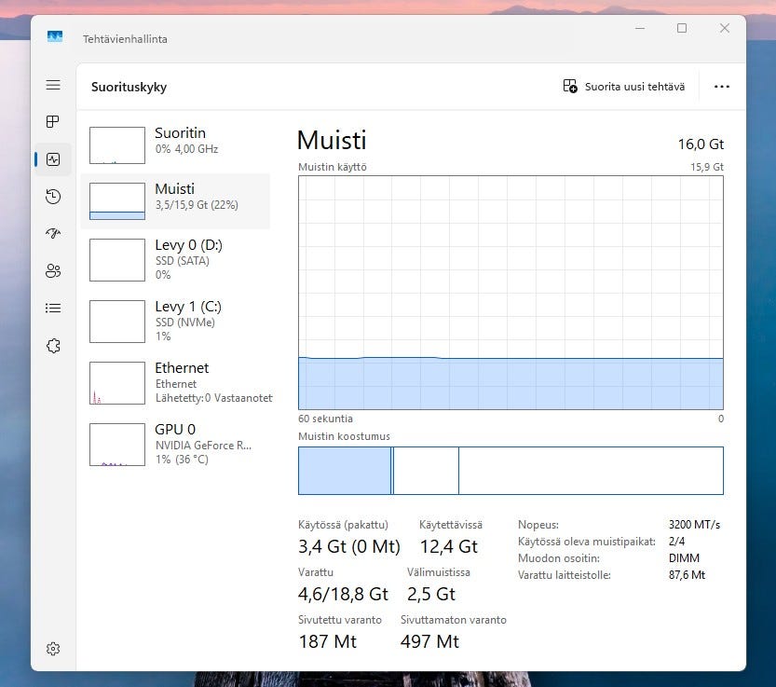Select GPU 0 NVIDIA GeForce entry
Viewport: 776px width, 687px height.
175,443
